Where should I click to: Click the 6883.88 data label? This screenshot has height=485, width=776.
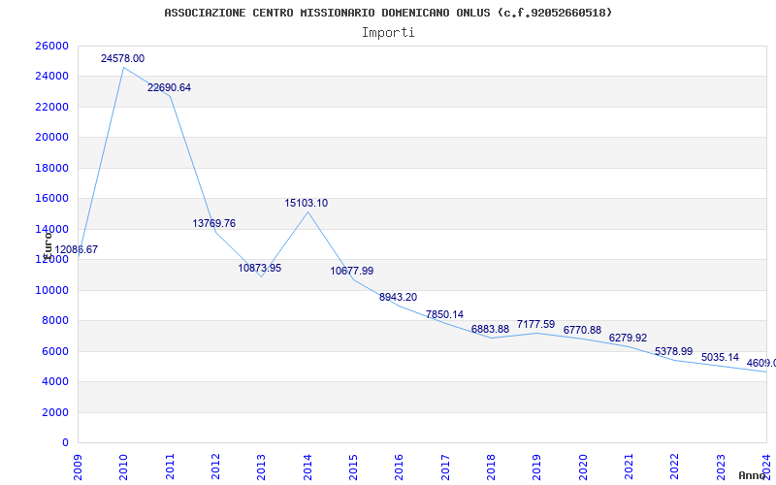click(x=490, y=329)
